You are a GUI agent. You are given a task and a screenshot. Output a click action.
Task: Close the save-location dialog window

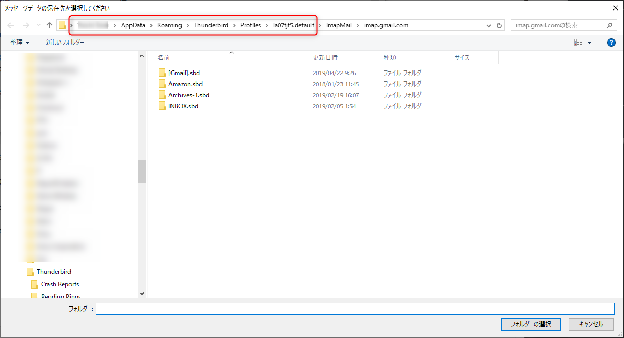point(615,8)
